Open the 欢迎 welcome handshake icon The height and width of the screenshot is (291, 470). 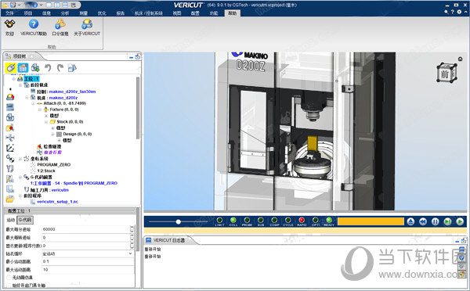coord(9,24)
